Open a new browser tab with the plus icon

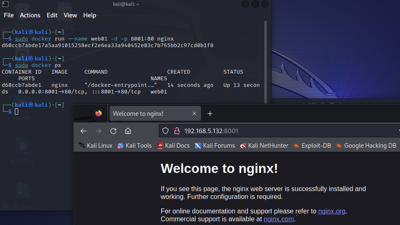tap(210, 113)
